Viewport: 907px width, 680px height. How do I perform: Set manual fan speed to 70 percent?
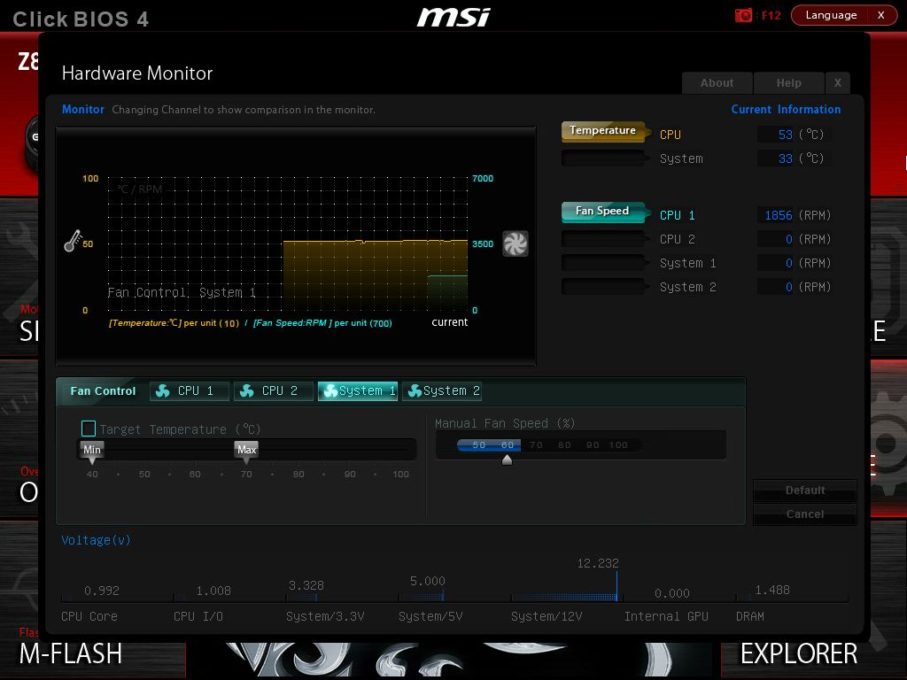pos(536,444)
